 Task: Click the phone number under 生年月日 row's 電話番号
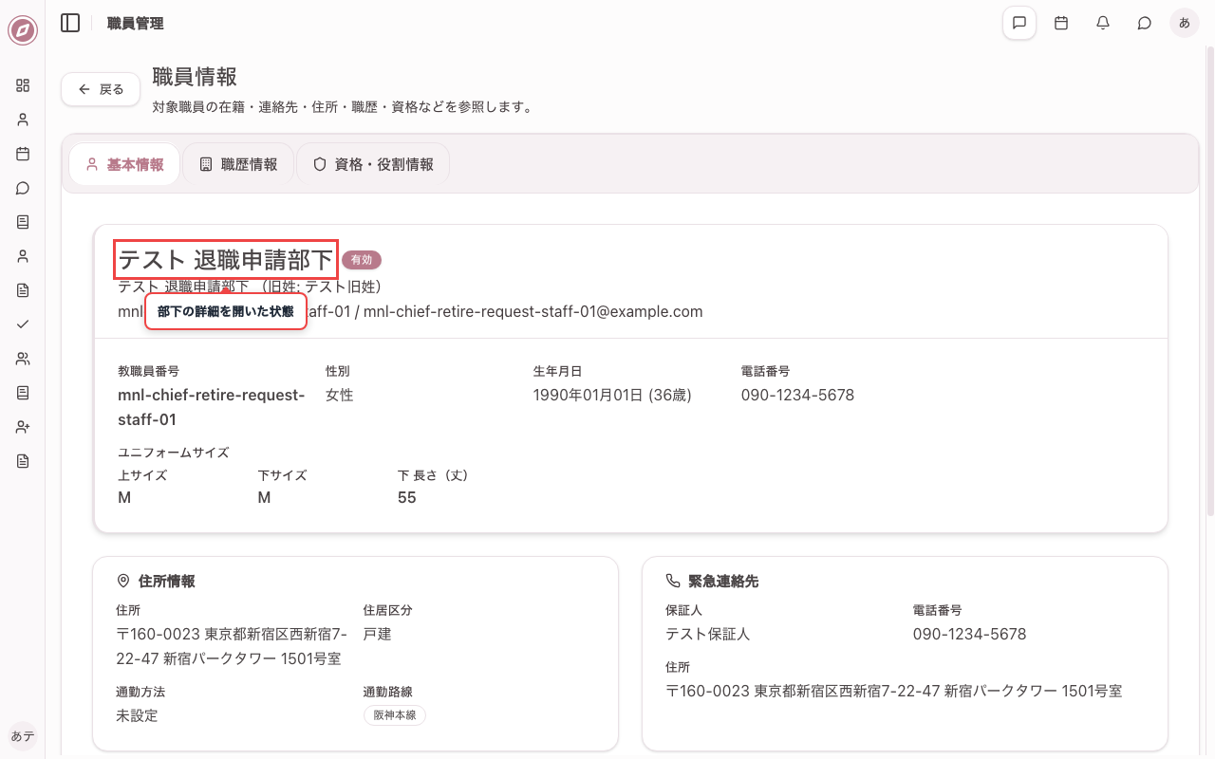(x=797, y=395)
